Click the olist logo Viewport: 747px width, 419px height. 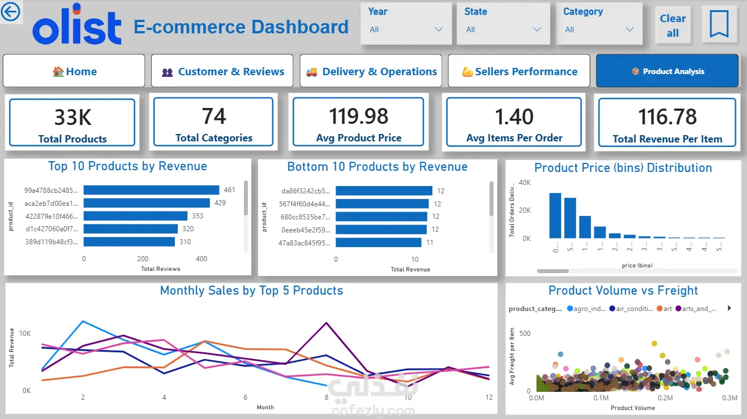click(78, 25)
